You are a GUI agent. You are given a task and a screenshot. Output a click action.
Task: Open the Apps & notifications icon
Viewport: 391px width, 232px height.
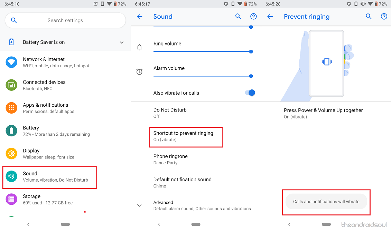pyautogui.click(x=11, y=108)
